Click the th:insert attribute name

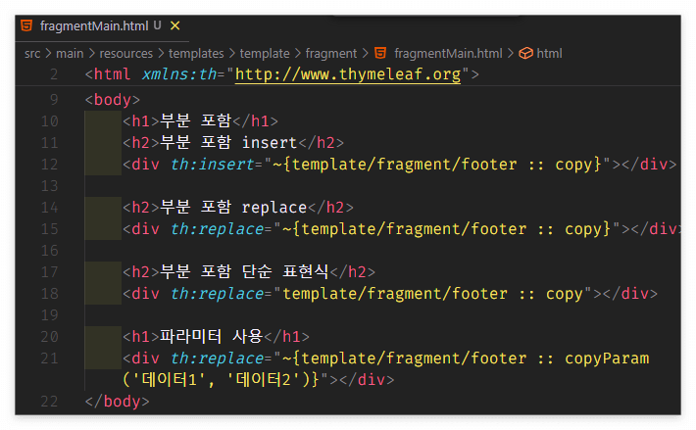tap(212, 165)
